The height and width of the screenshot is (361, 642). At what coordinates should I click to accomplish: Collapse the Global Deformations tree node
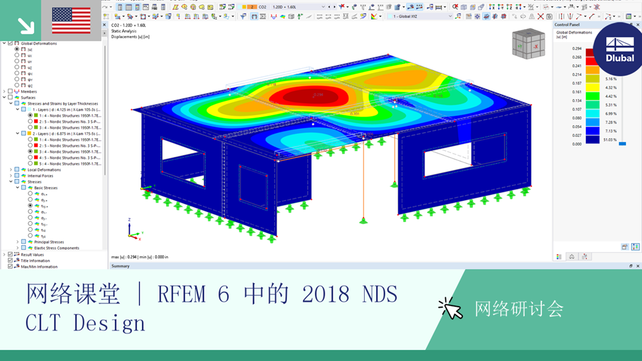pos(4,43)
